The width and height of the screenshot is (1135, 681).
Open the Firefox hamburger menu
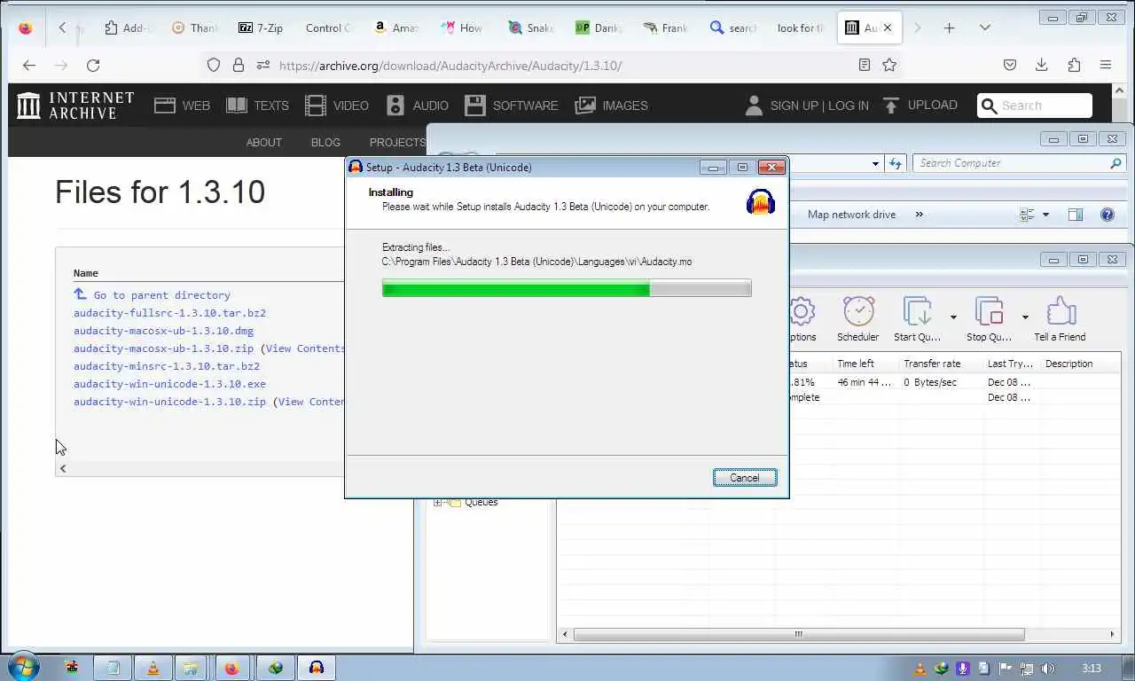tap(1106, 65)
